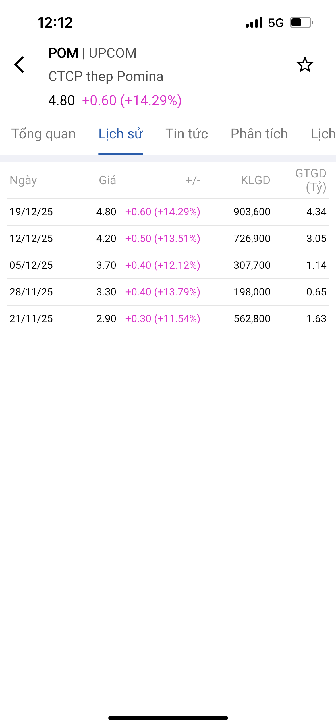Tap the partially visible Lịch tab
Image resolution: width=336 pixels, height=727 pixels.
pos(323,134)
